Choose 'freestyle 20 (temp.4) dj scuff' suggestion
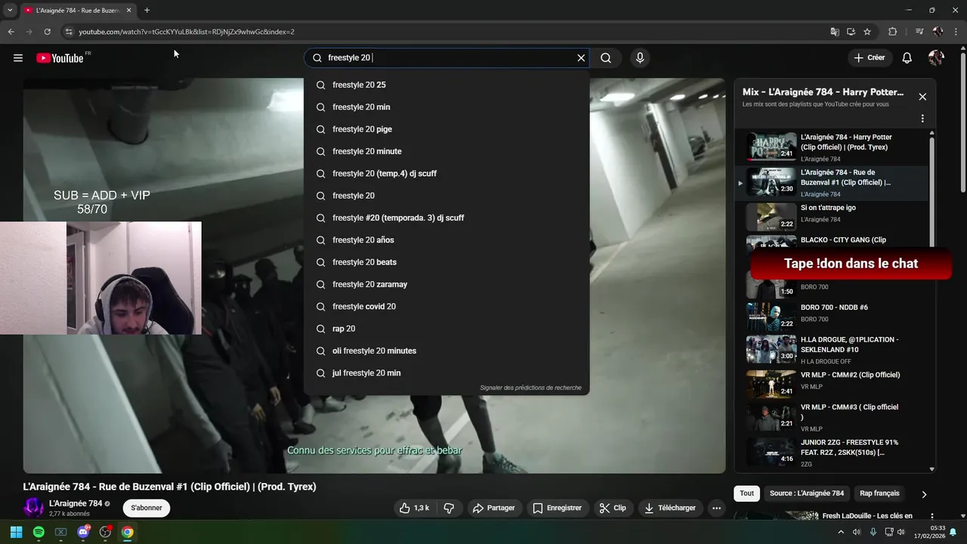Image resolution: width=967 pixels, height=544 pixels. 446,174
